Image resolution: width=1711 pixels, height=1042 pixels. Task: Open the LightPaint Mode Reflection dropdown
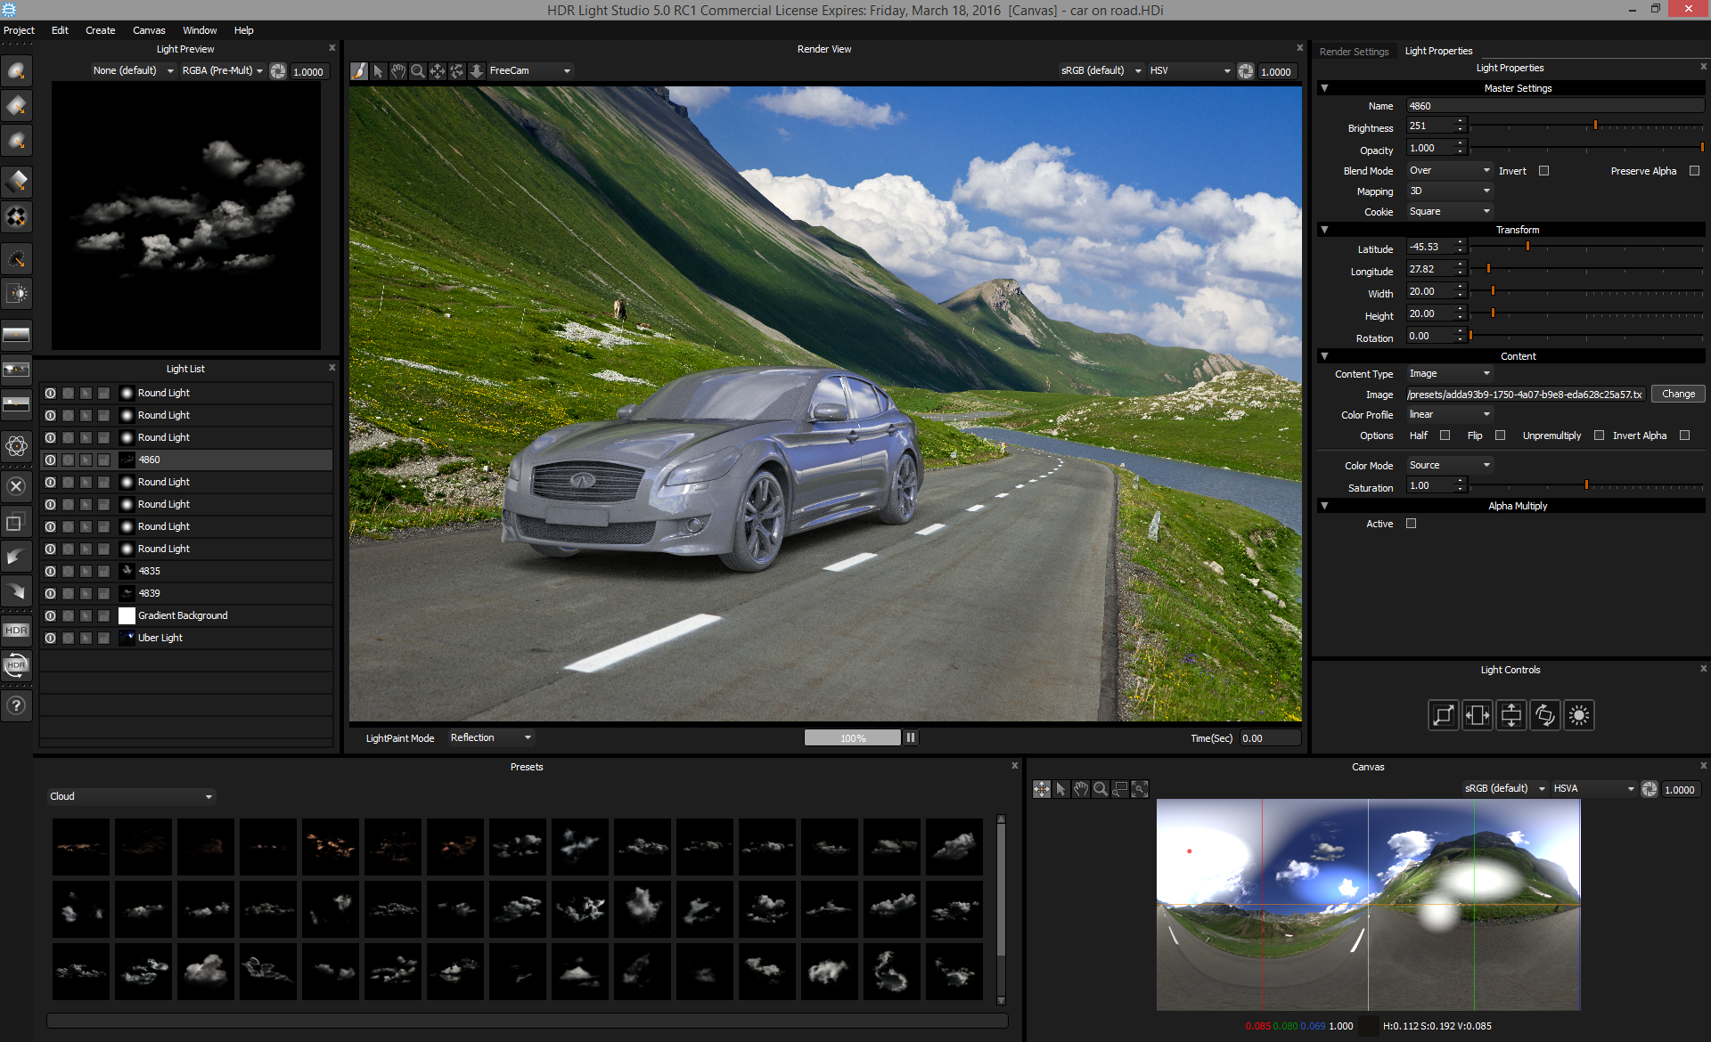click(x=490, y=737)
